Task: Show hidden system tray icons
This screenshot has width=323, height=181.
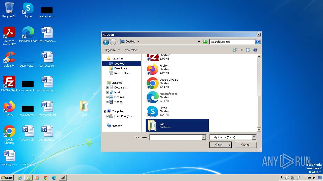Action: [281, 178]
